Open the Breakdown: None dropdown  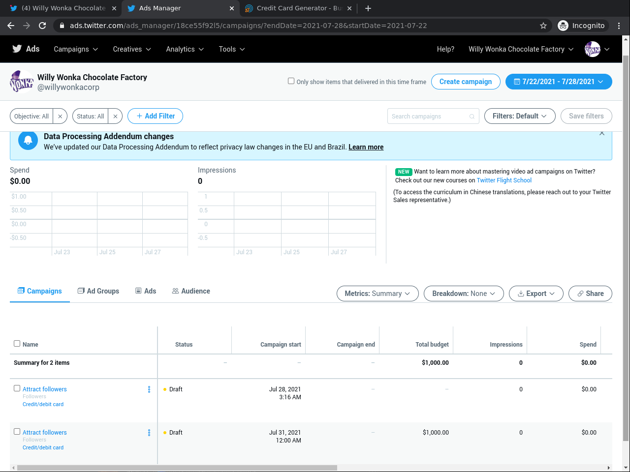coord(464,294)
